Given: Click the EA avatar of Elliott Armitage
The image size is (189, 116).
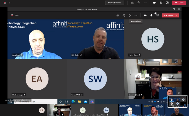Looking at the screenshot, I should tap(37, 79).
